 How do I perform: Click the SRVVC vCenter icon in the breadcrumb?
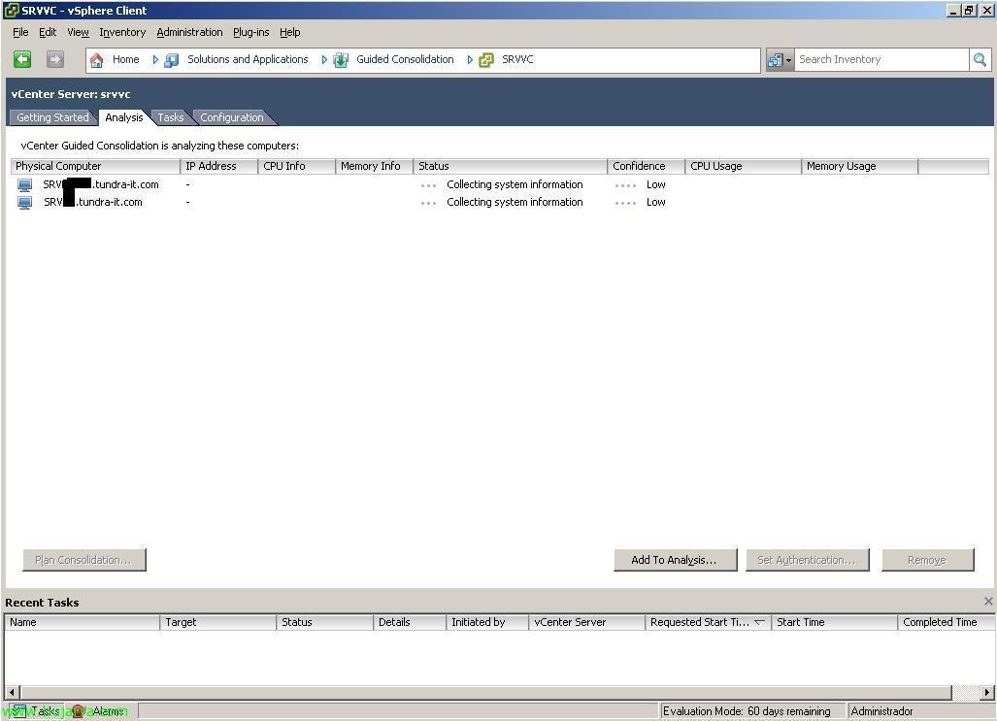pos(486,60)
